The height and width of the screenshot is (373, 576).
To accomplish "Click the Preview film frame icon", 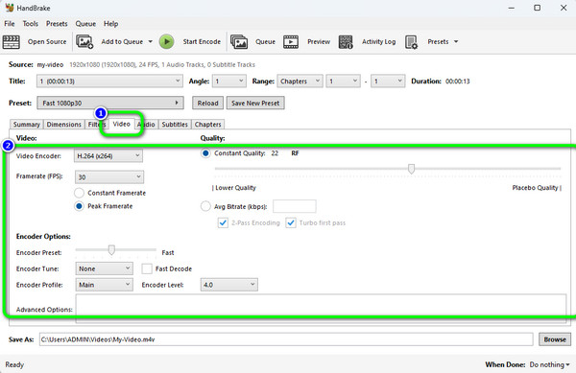I will tap(291, 42).
